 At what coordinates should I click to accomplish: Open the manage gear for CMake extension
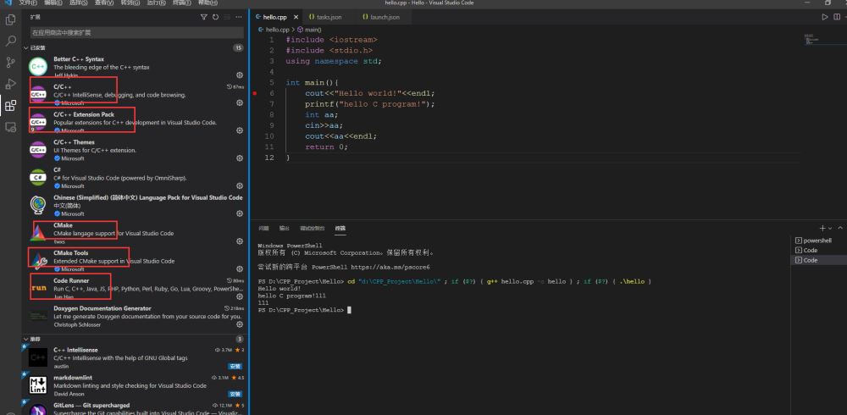(x=240, y=241)
